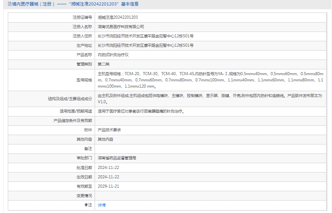Click the 变更情况 row label
This screenshot has width=332, height=213.
[x=84, y=195]
